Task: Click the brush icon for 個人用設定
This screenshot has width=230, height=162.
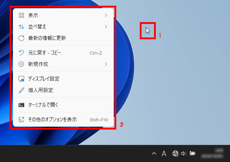Action: [21, 90]
